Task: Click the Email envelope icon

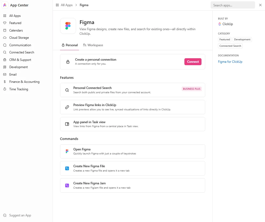Action: [5, 75]
